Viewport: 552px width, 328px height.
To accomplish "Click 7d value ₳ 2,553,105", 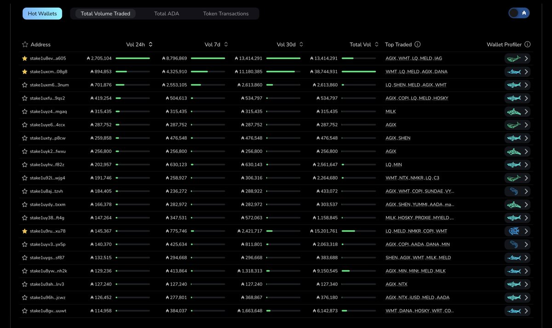I will point(175,85).
